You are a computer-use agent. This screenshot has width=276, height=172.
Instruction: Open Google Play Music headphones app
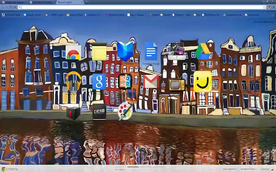pyautogui.click(x=73, y=81)
